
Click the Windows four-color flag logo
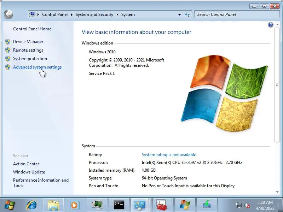tap(224, 93)
